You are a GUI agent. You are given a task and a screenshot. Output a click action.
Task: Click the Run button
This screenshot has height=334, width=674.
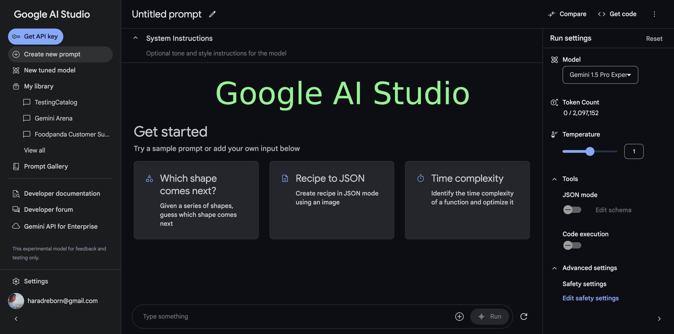[489, 316]
